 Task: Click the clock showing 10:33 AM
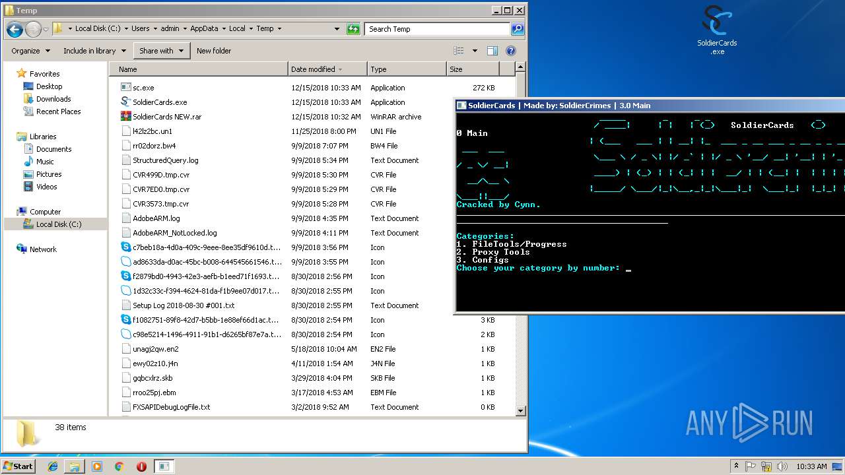pyautogui.click(x=811, y=466)
